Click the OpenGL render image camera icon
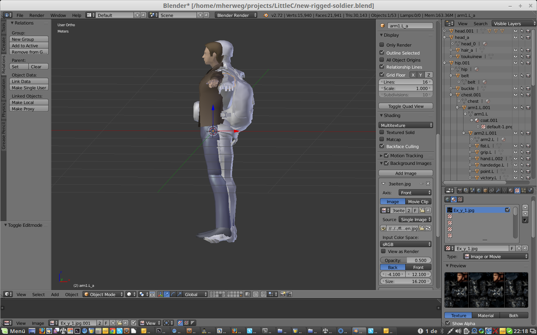This screenshot has width=537, height=335. point(283,294)
